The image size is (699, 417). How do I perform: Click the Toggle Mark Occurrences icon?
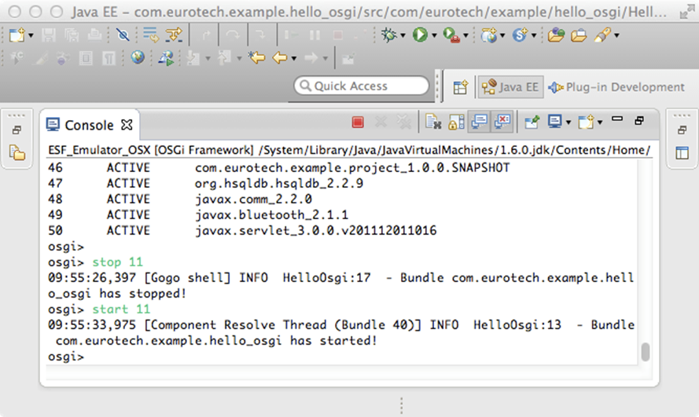39,58
